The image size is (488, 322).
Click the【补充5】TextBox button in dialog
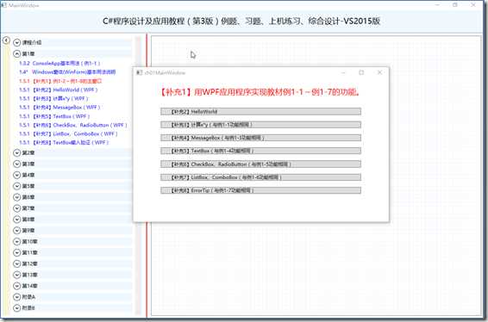coord(260,151)
